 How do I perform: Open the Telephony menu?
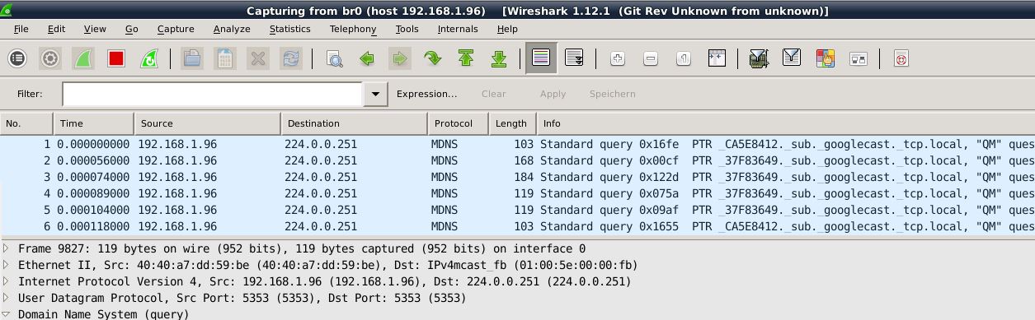point(353,29)
